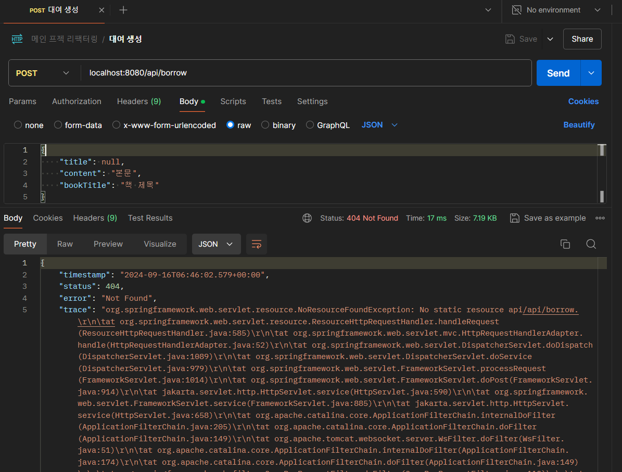Click the "title": null line in request body
Screen dimensions: 622x472
[92, 162]
